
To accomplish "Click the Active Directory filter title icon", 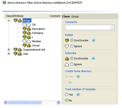I will [4, 3].
